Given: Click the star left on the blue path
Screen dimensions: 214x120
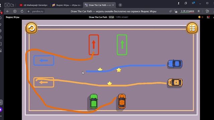Looking at the screenshot, I should click(x=100, y=69).
